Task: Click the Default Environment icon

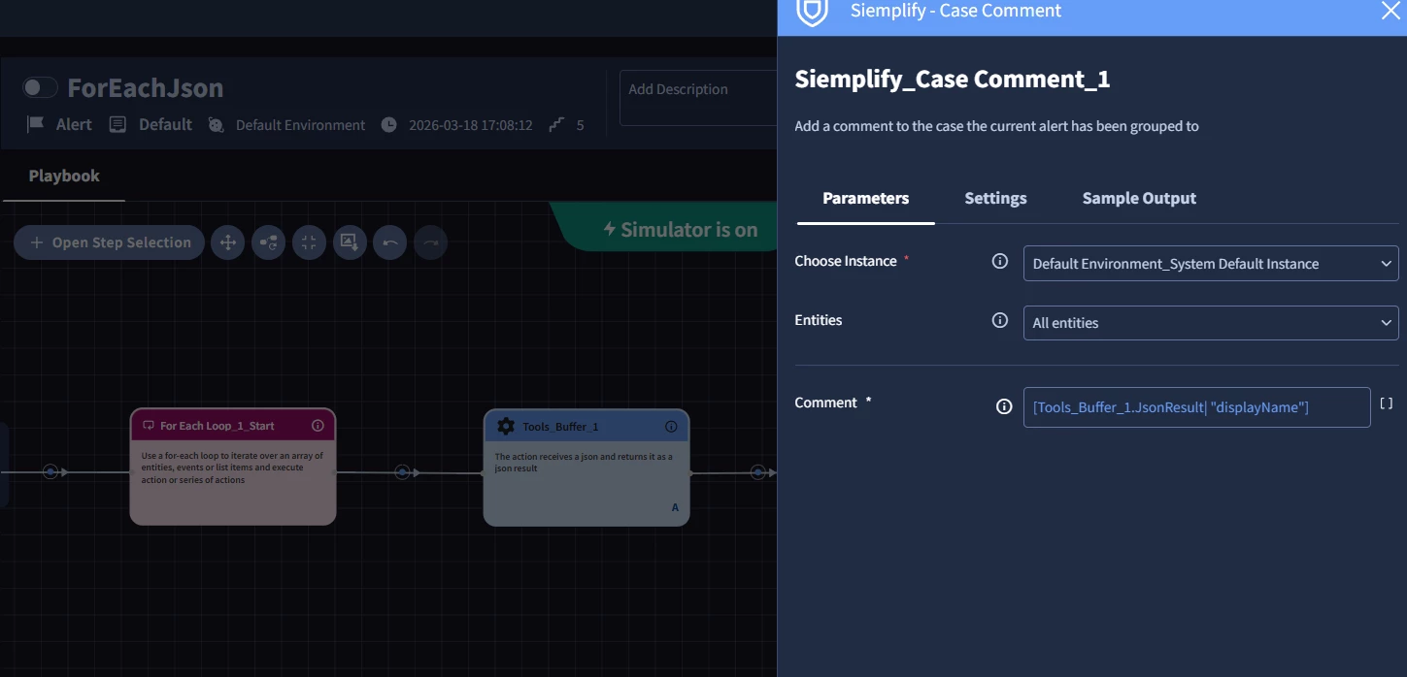Action: (x=216, y=125)
